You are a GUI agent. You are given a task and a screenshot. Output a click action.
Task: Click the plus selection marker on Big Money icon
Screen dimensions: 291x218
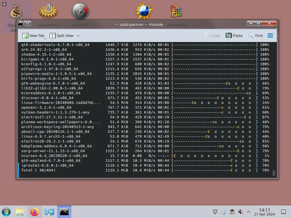(4, 4)
